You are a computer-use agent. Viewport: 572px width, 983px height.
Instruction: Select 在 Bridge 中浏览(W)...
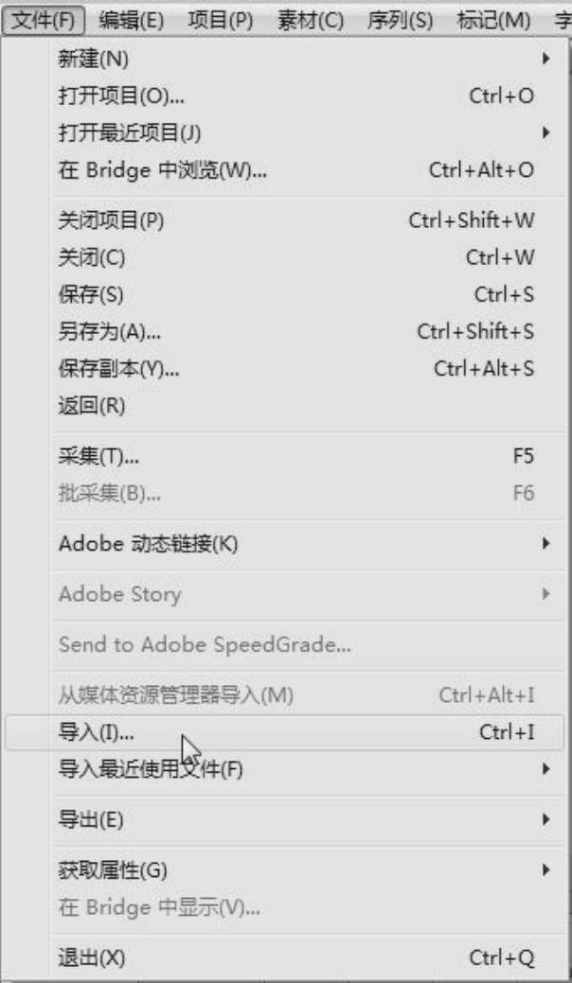(x=162, y=170)
